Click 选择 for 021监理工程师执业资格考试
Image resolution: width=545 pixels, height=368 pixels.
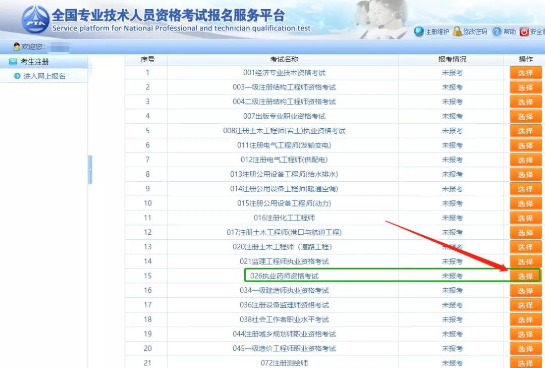pos(525,261)
